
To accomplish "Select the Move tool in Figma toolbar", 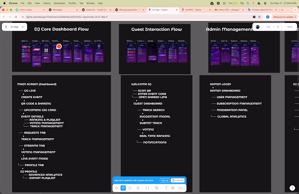I will coord(117,188).
